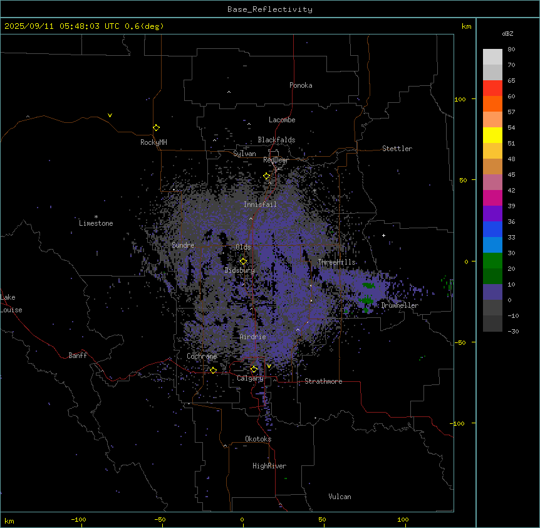Screen dimensions: 540x528
Task: Click the Ponoka city label
Action: click(x=301, y=85)
